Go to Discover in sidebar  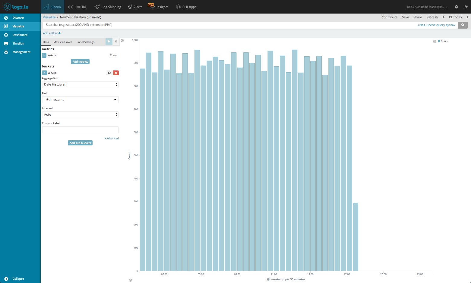click(x=20, y=18)
